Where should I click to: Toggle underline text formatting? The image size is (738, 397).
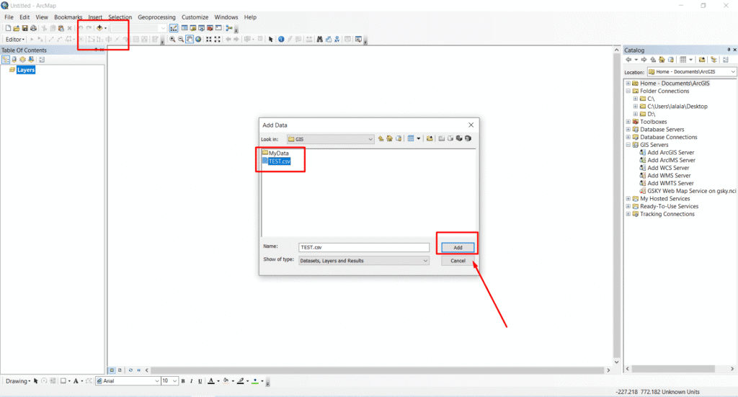click(x=200, y=381)
